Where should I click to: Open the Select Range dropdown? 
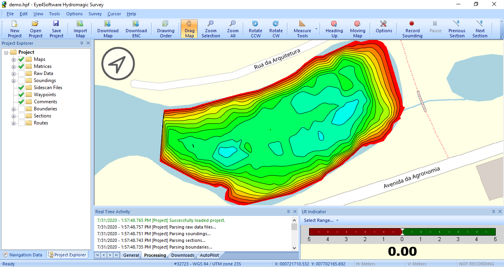321,220
